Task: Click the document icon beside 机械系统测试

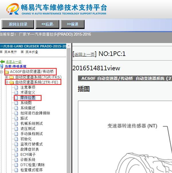Action: coord(16,124)
